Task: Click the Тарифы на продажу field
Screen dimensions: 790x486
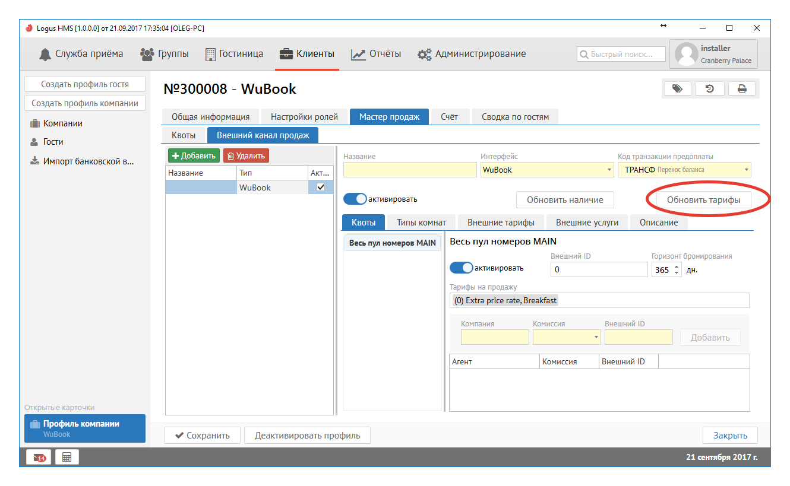Action: point(599,300)
